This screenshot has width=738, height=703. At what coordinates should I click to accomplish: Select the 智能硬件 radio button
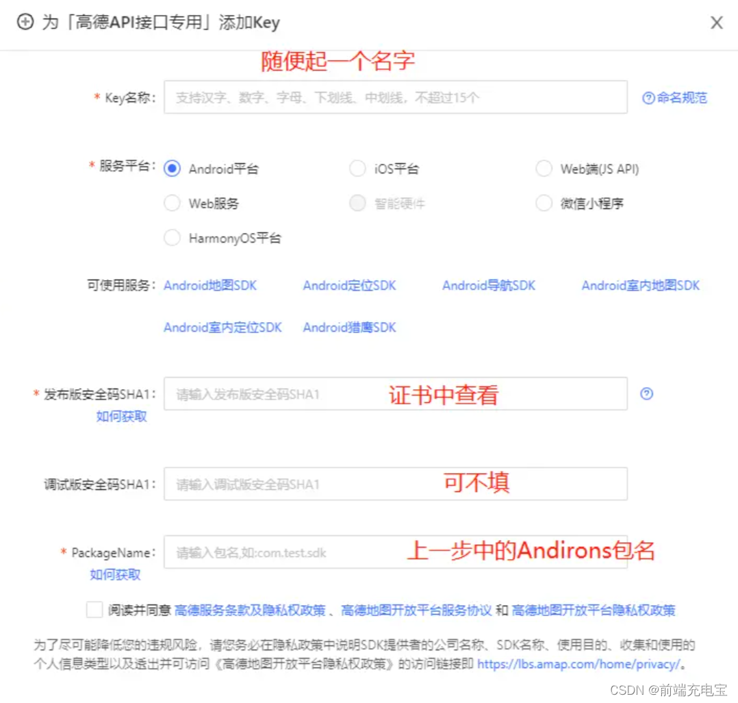(x=357, y=203)
